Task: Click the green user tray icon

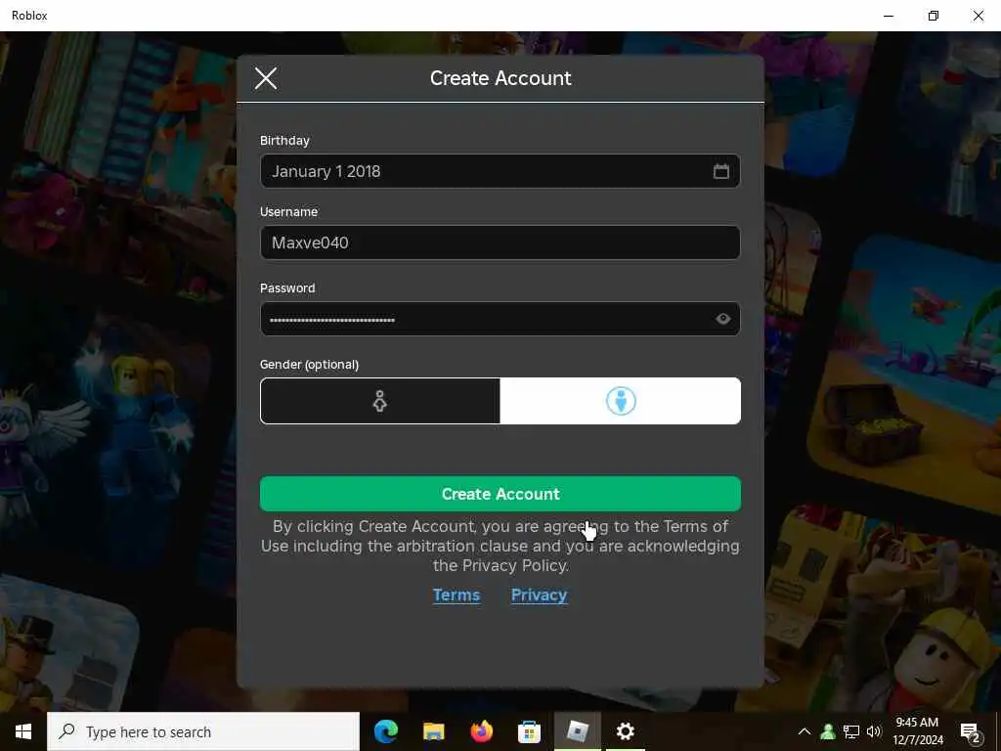Action: pyautogui.click(x=828, y=731)
